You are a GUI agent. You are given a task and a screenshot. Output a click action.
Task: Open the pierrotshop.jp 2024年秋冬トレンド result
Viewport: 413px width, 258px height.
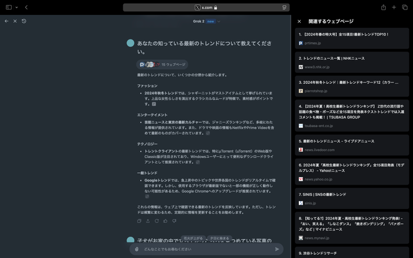(x=352, y=86)
